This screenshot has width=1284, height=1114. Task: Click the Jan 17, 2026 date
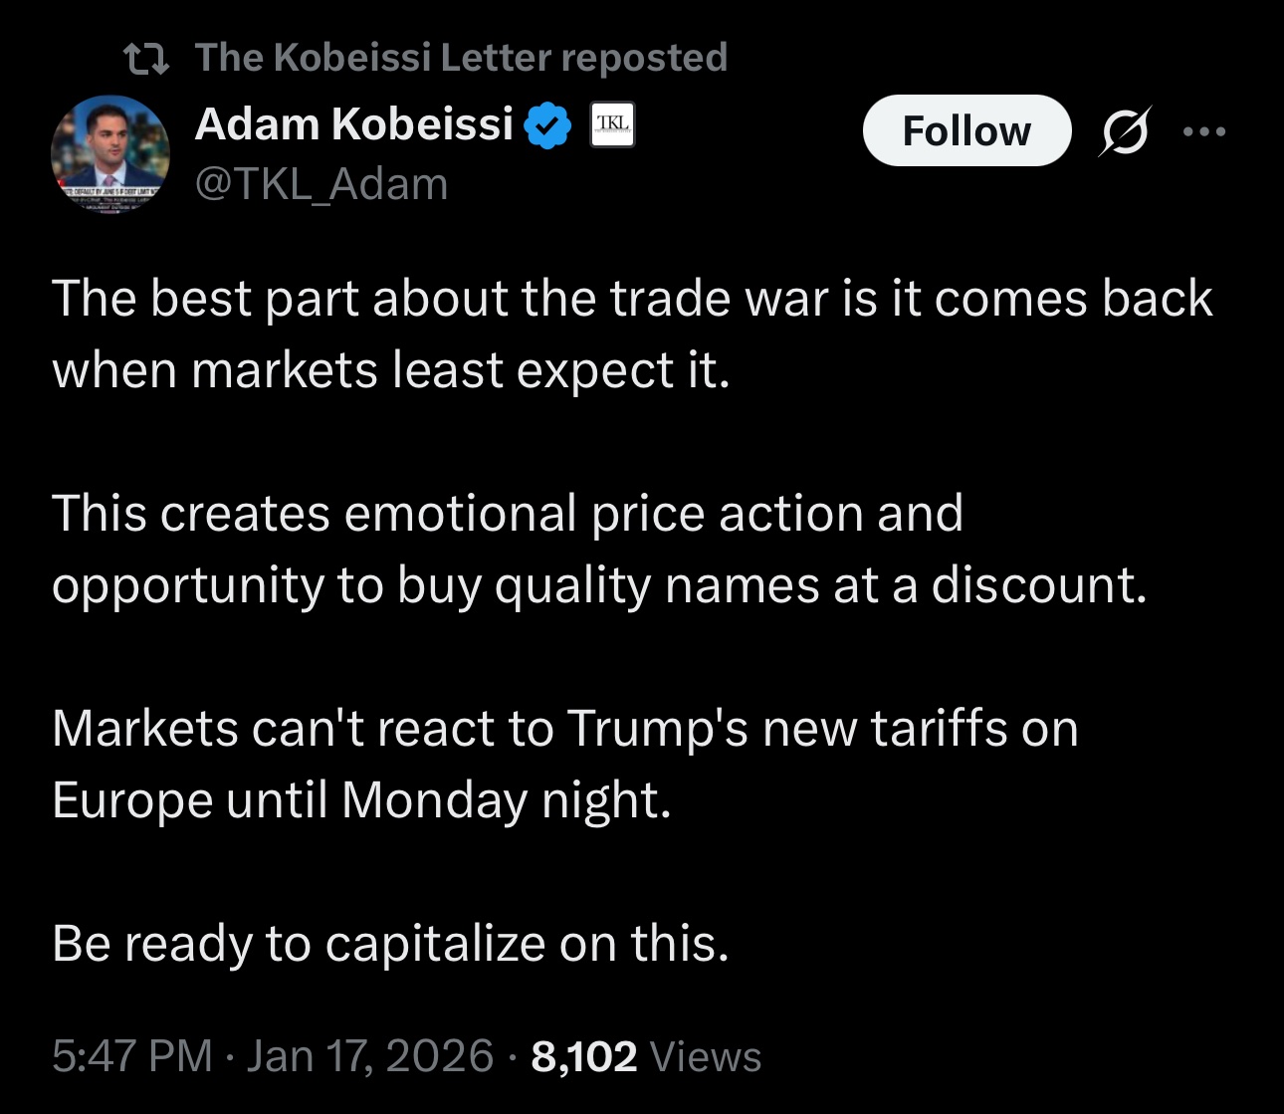[x=370, y=1056]
